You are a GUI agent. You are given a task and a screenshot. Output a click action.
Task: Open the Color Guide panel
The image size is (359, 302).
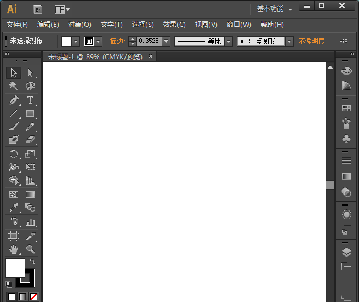[x=346, y=86]
